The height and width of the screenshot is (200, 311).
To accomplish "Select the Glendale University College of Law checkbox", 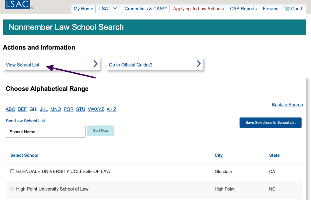I will coord(12,171).
